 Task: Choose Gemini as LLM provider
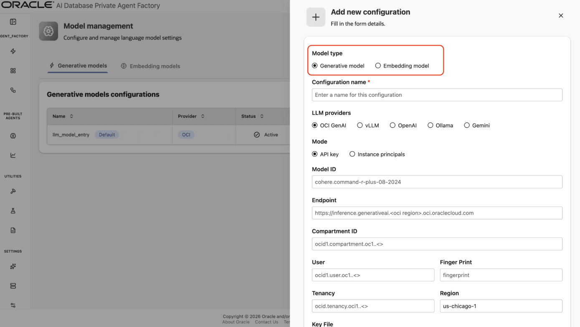(x=467, y=125)
